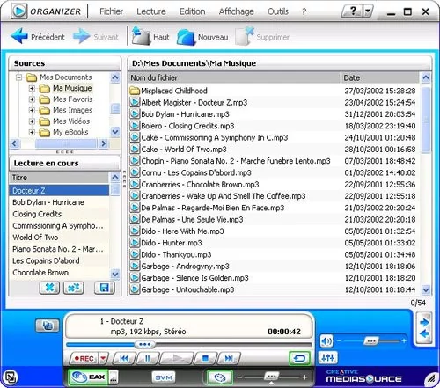The width and height of the screenshot is (440, 388).
Task: Open the mixer equalizer icon
Action: pos(328,358)
